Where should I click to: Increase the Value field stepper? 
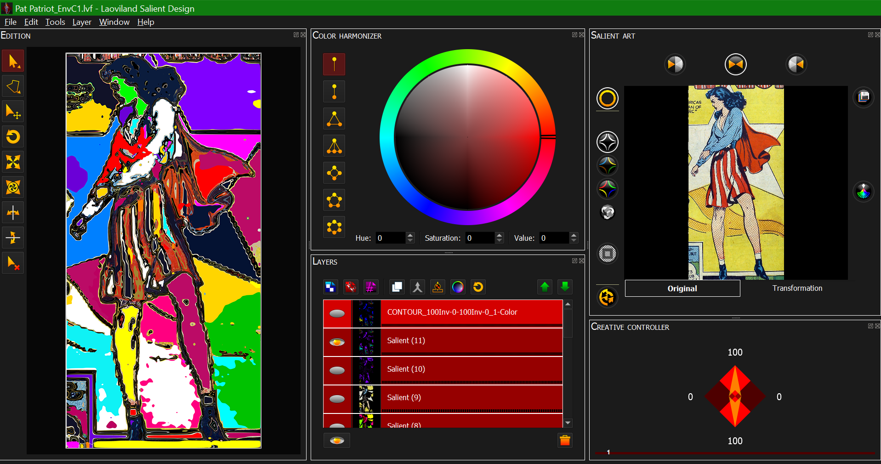coord(574,235)
